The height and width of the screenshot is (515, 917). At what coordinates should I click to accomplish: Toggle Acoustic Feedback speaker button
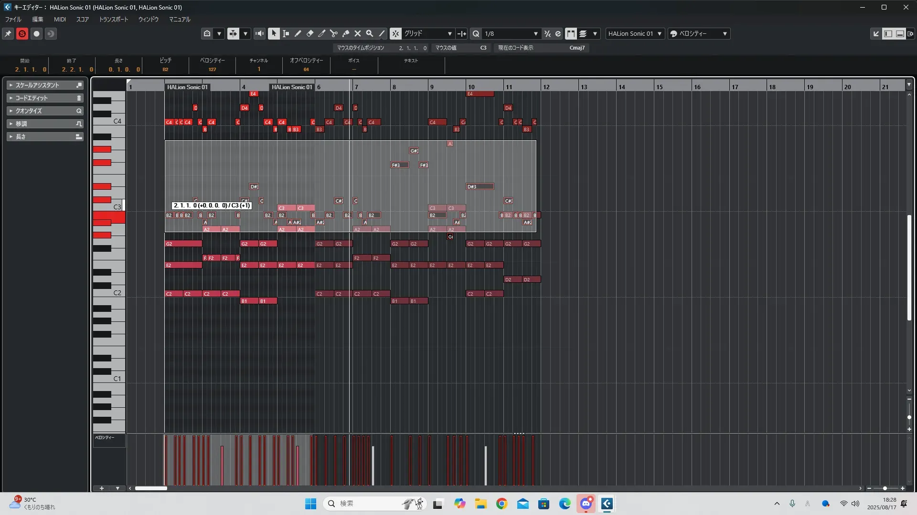[259, 33]
